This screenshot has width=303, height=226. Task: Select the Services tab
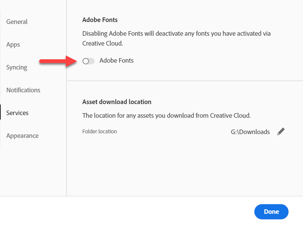(17, 113)
